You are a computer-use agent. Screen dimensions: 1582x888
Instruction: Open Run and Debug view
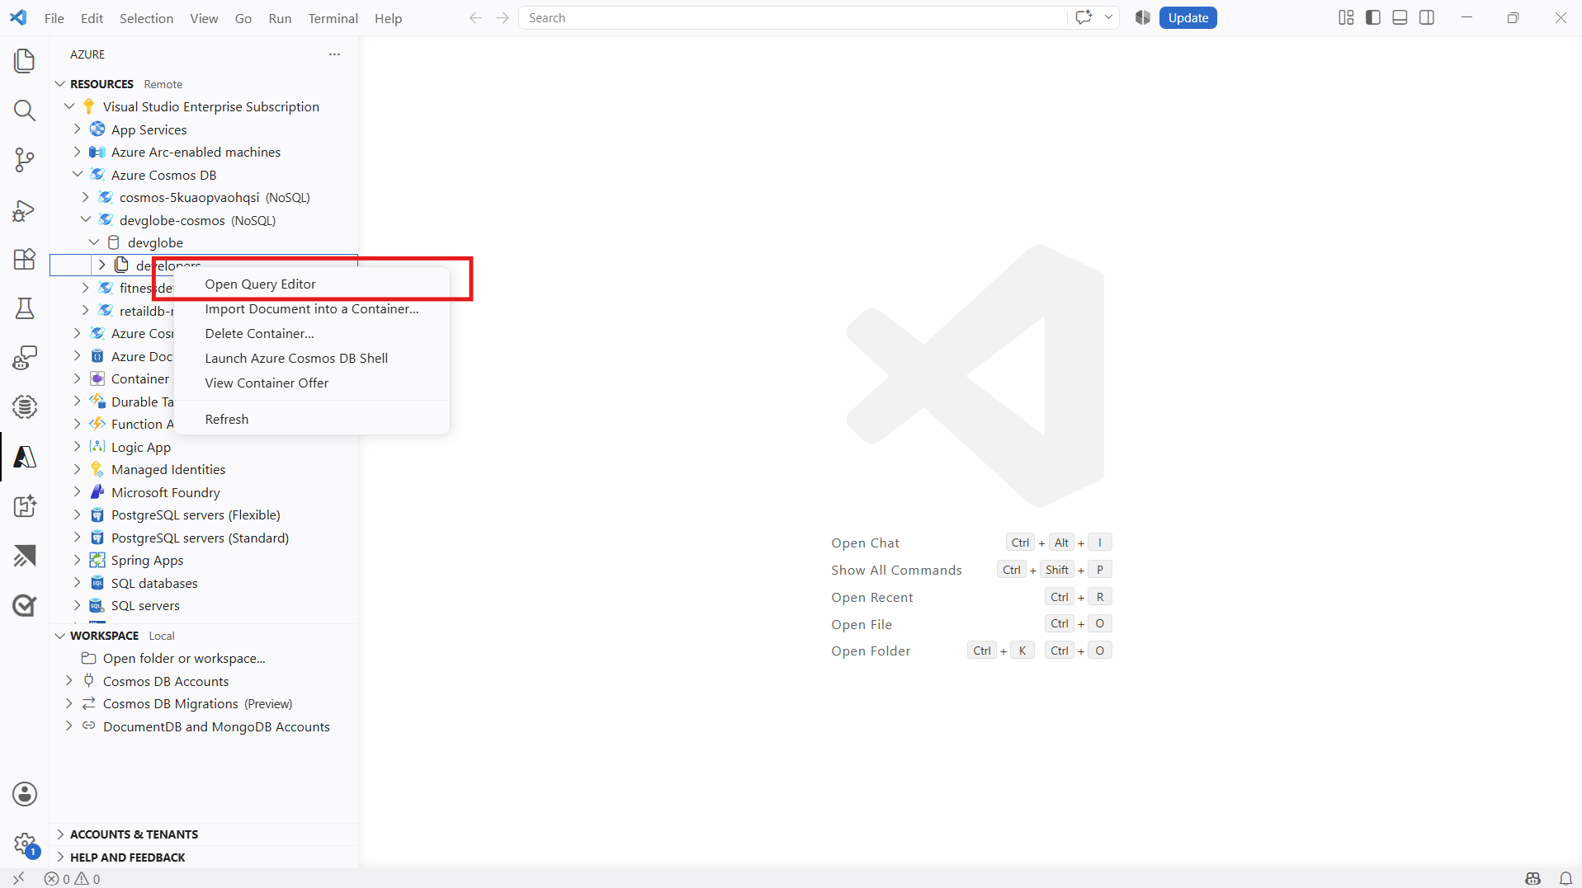point(25,209)
